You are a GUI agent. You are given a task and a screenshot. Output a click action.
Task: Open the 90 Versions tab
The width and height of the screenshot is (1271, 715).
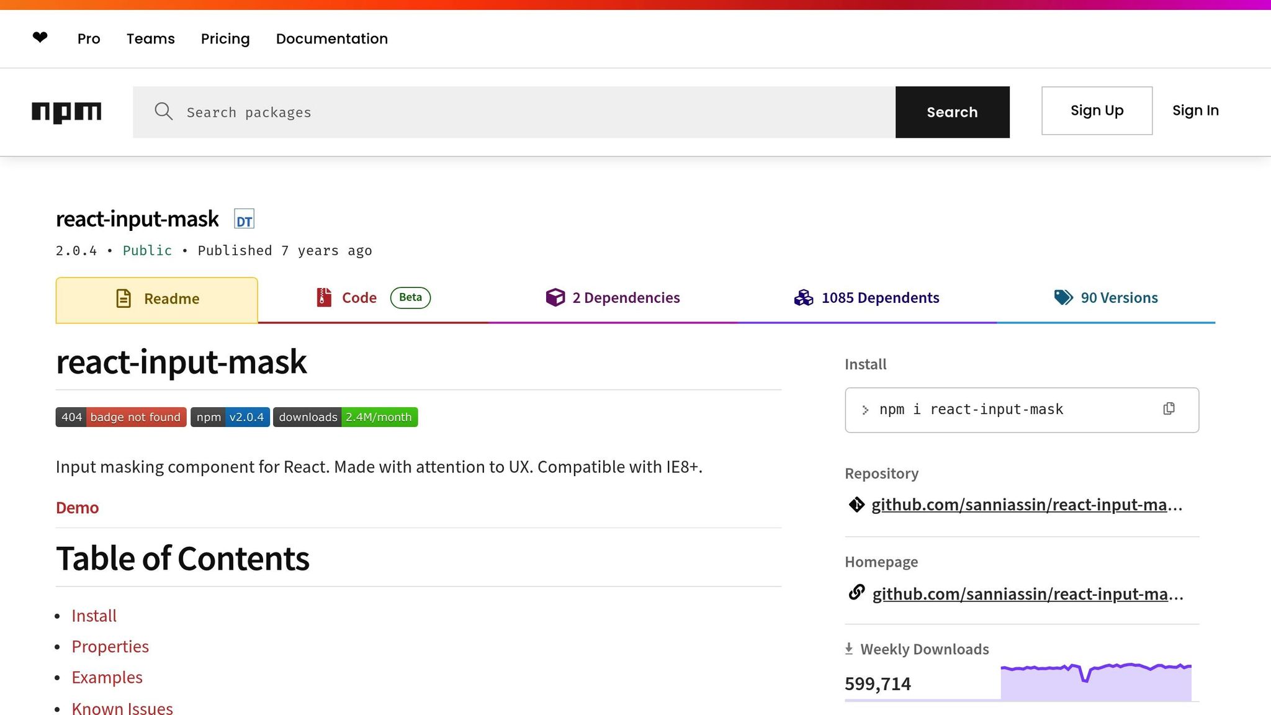pos(1106,298)
